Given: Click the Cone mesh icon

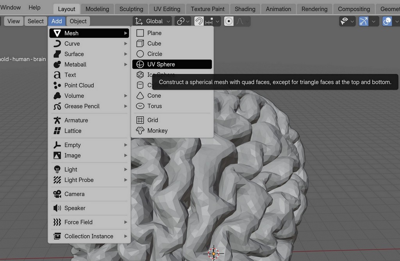Looking at the screenshot, I should coord(140,96).
